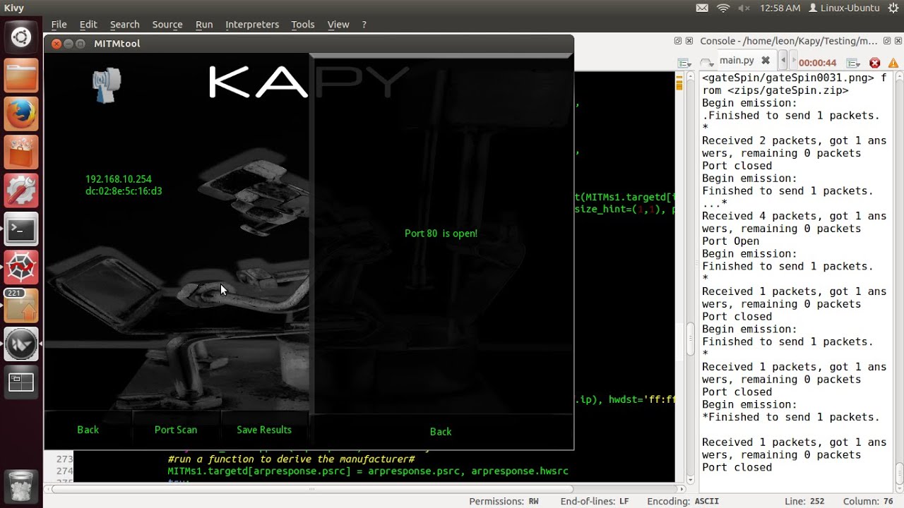Open the Linux-Ubuntu user menu
Screen dimensions: 904x508
(x=844, y=8)
